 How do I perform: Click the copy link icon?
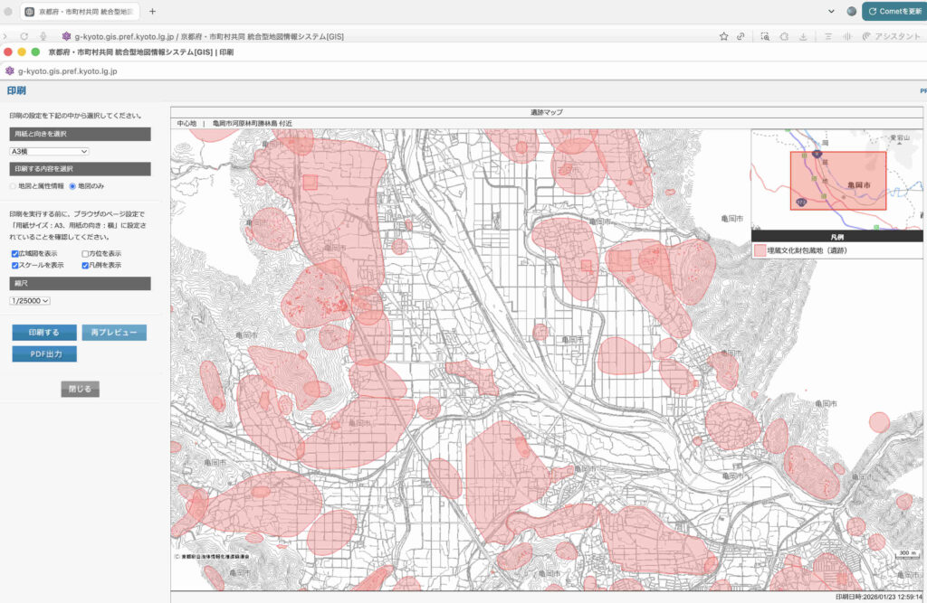pos(741,36)
